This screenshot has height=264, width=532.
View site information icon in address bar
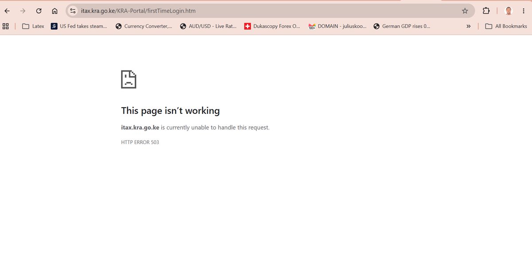click(73, 11)
